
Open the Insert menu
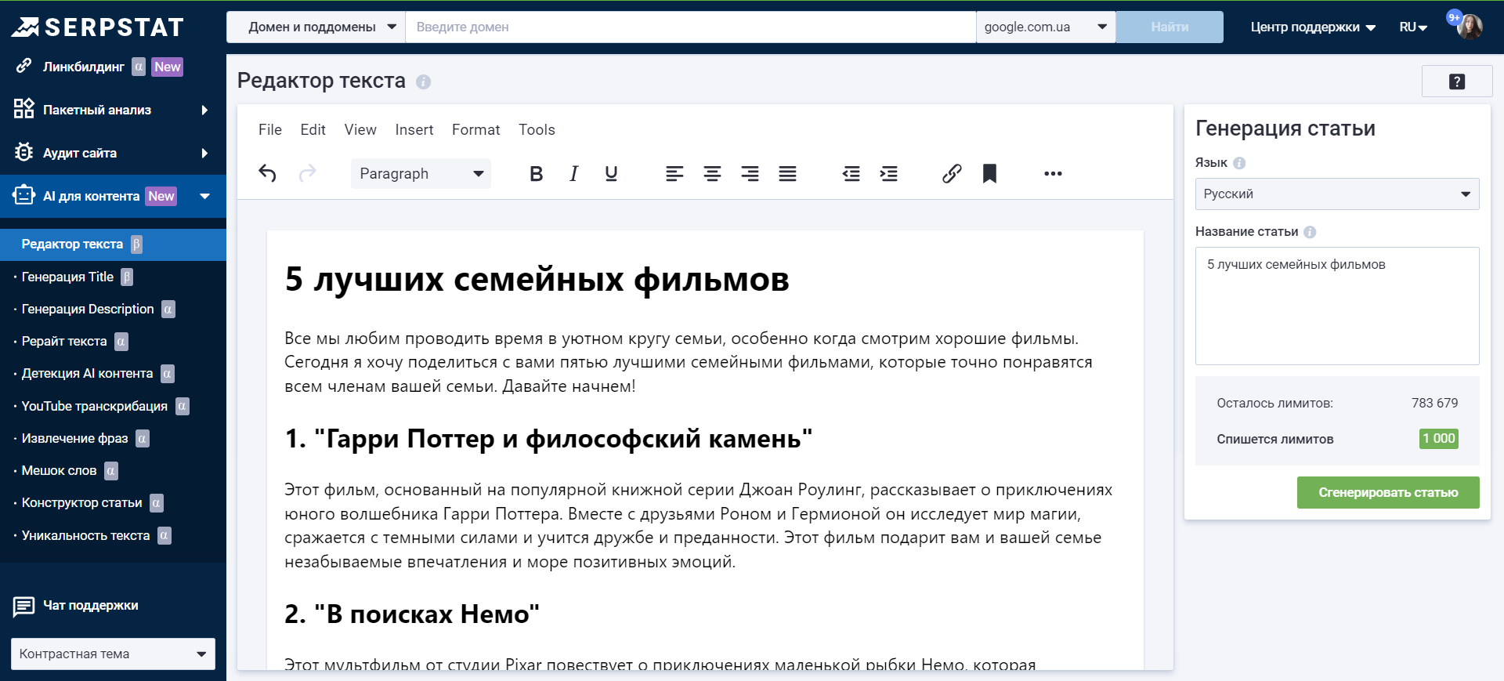tap(414, 129)
